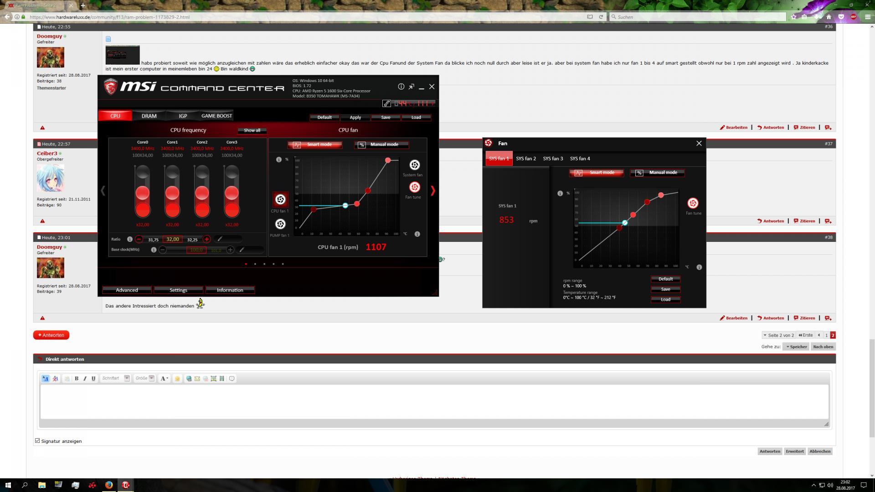The width and height of the screenshot is (875, 492).
Task: Enable Smart mode in the Fan window
Action: (597, 173)
